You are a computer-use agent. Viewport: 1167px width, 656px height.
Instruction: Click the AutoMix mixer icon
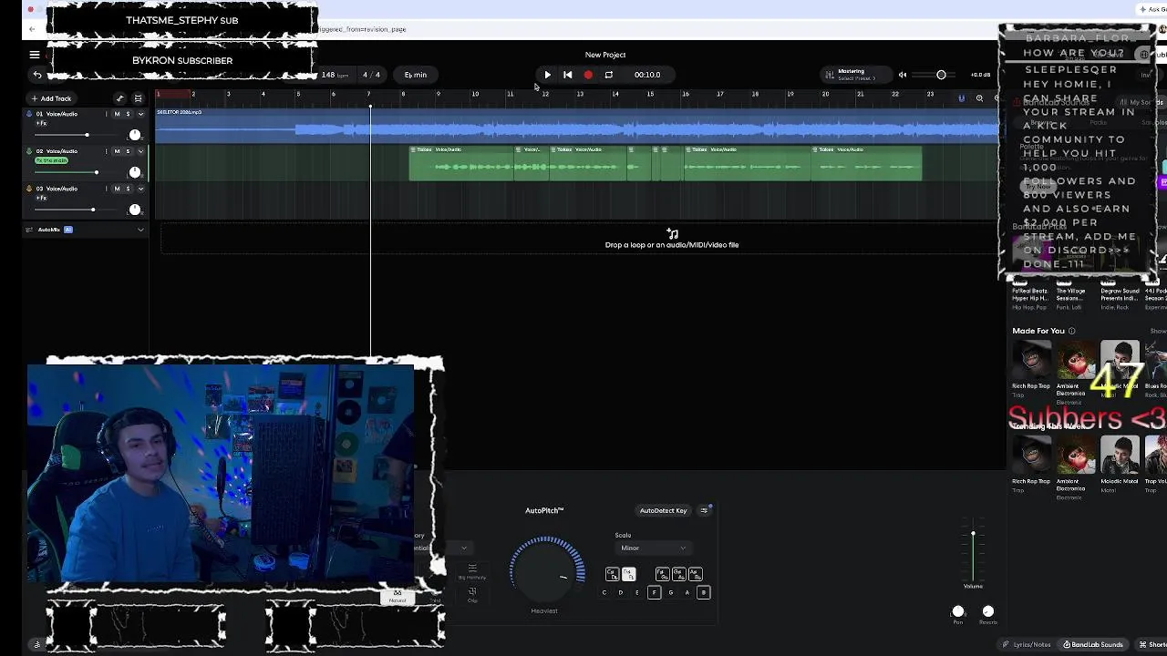click(29, 230)
